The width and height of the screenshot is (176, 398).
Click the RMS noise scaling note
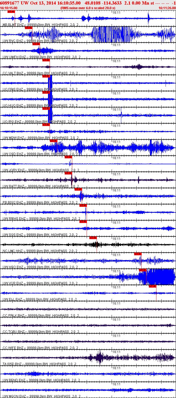point(88,8)
